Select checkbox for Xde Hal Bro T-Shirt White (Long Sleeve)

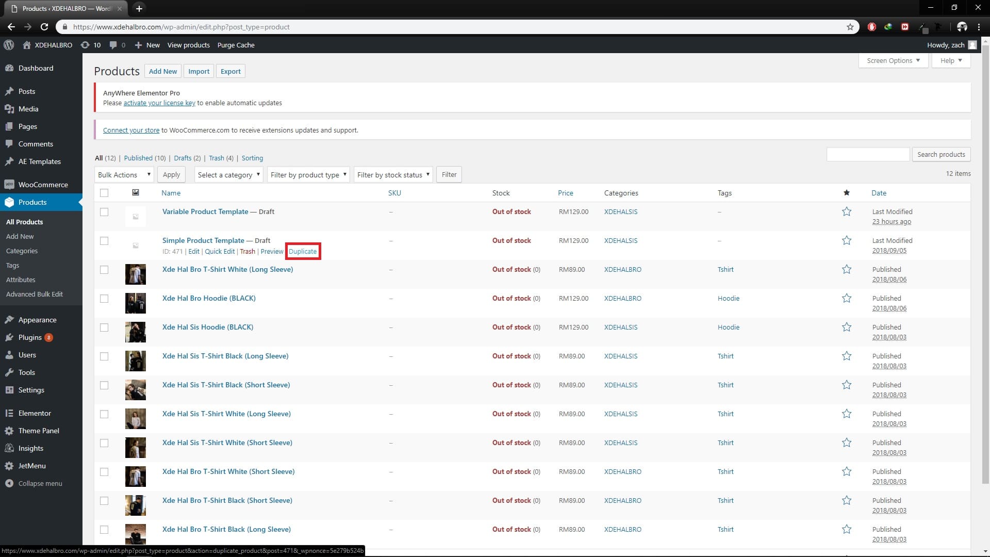pyautogui.click(x=104, y=270)
